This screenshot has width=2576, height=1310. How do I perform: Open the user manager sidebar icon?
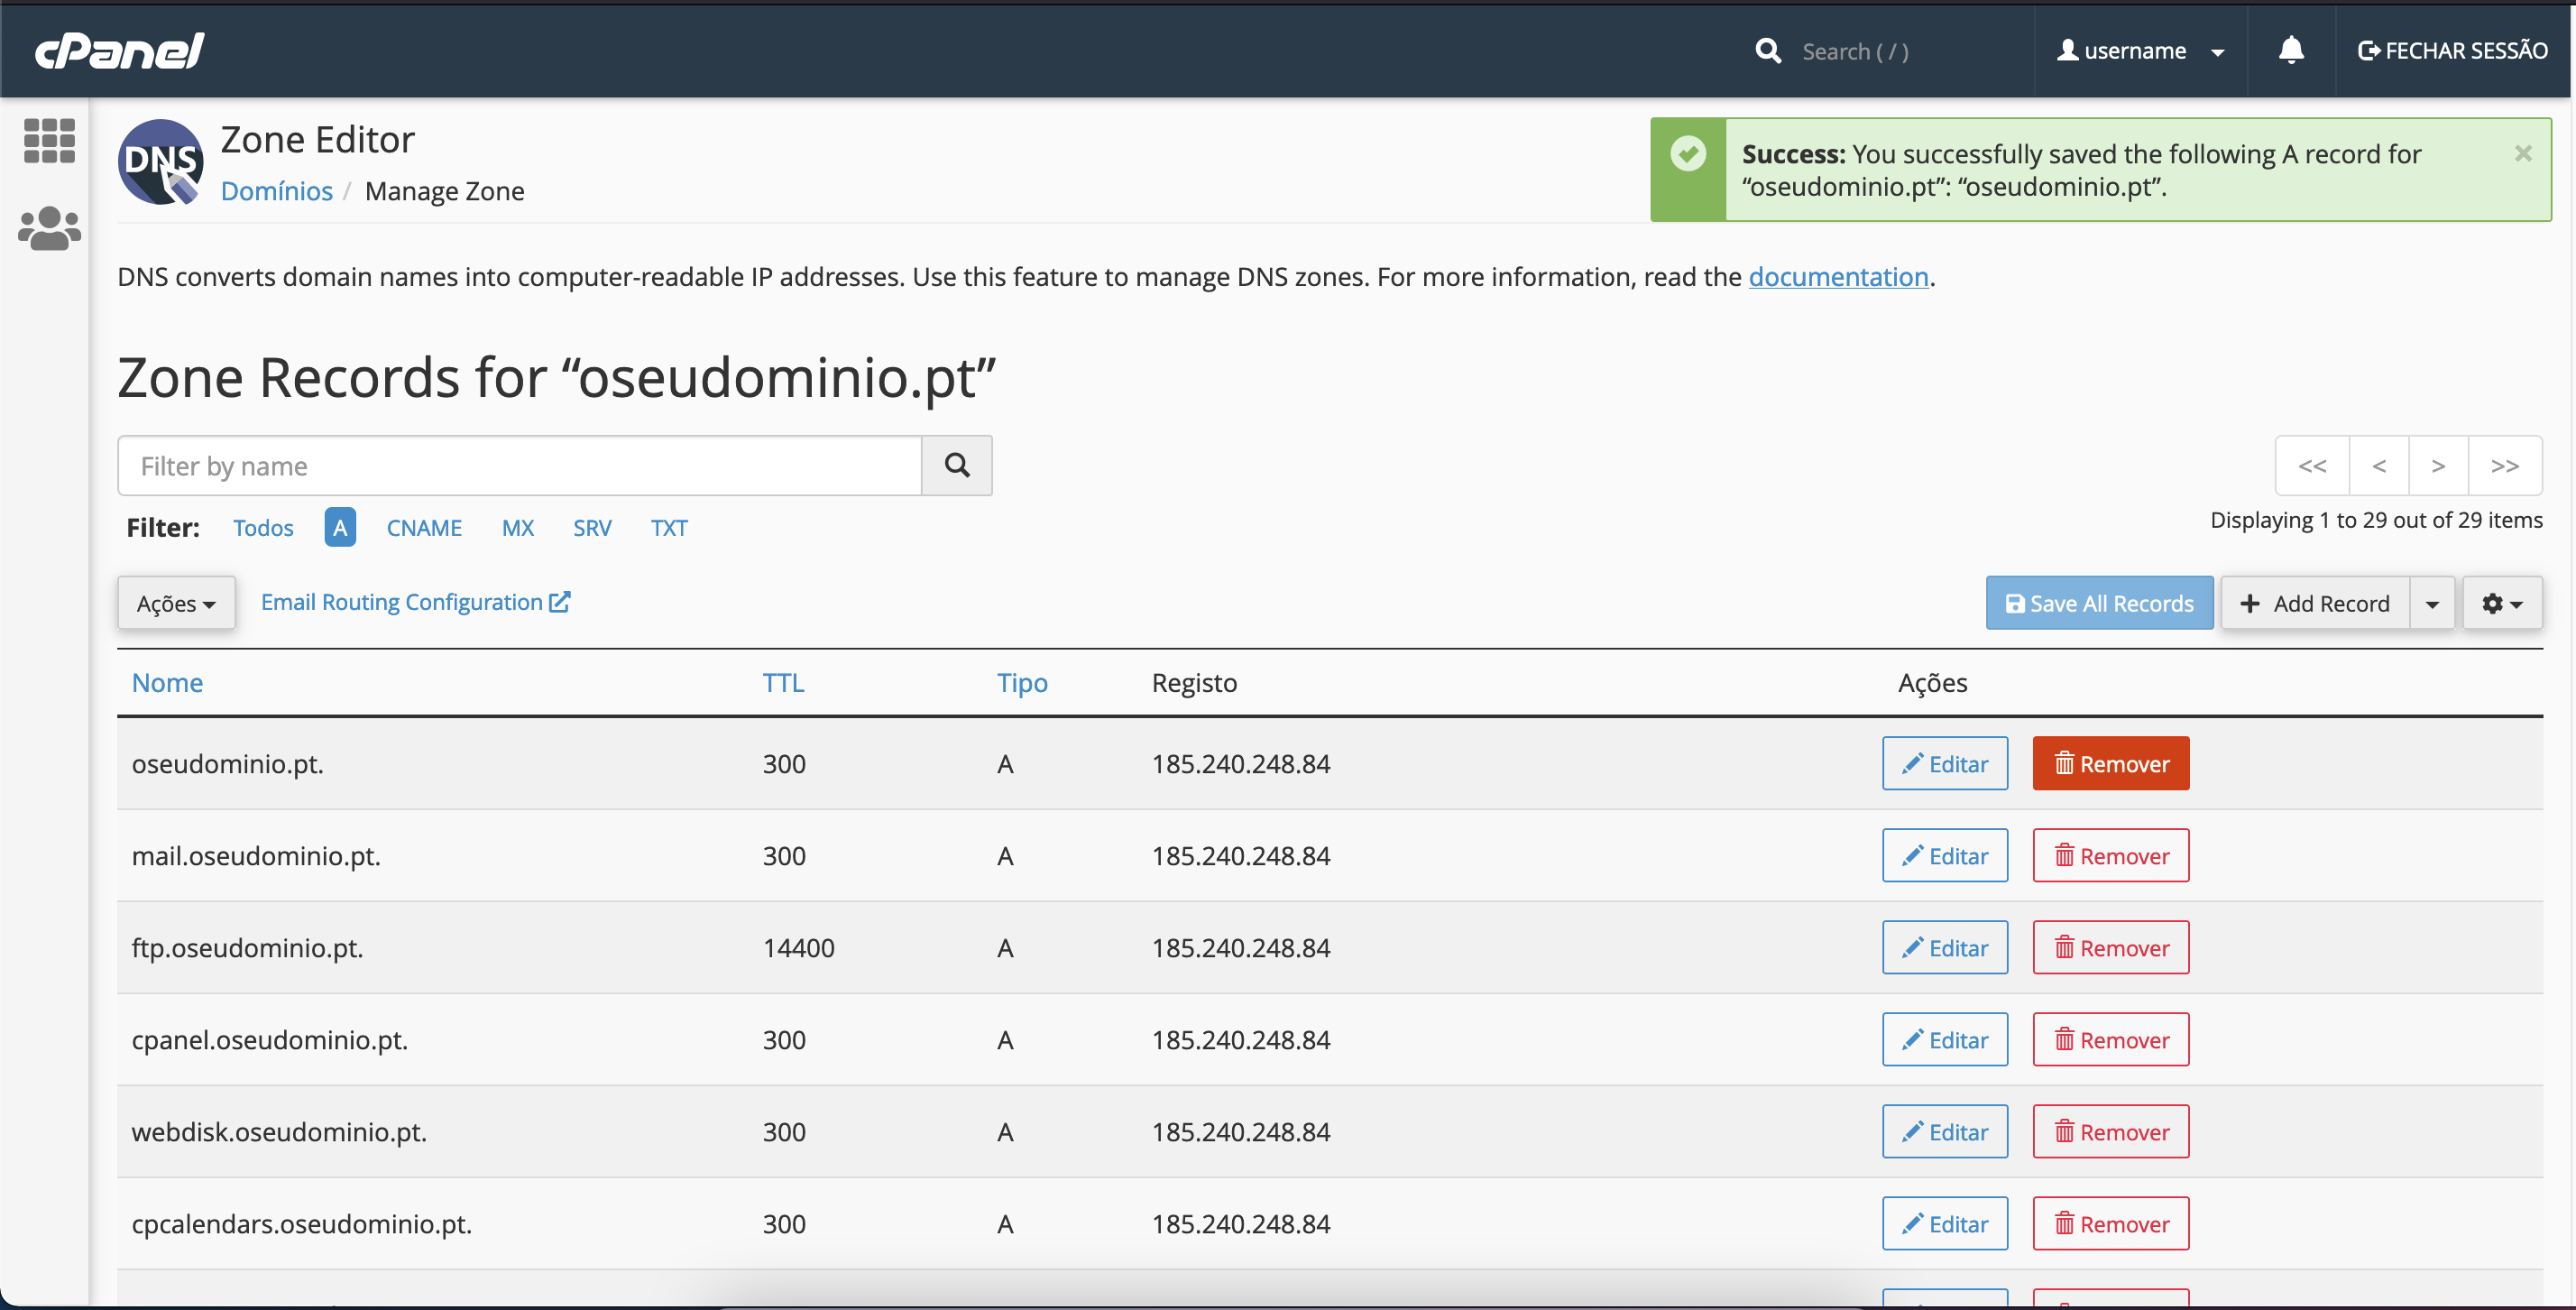48,229
